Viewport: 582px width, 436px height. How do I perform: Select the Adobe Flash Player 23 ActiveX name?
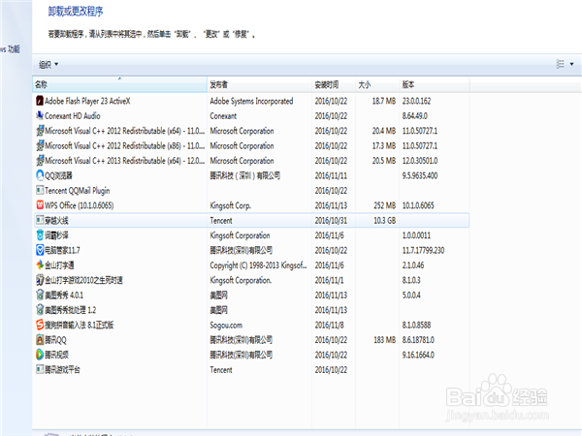coord(87,101)
